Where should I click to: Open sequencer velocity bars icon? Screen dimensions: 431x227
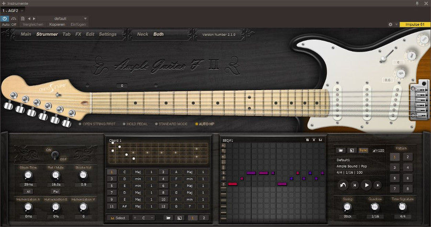click(x=320, y=140)
